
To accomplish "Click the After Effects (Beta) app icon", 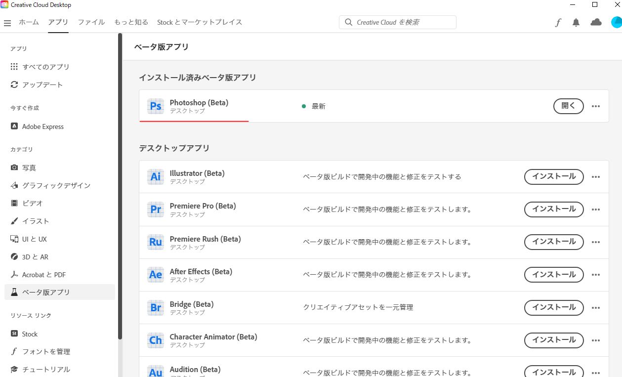I will (156, 275).
